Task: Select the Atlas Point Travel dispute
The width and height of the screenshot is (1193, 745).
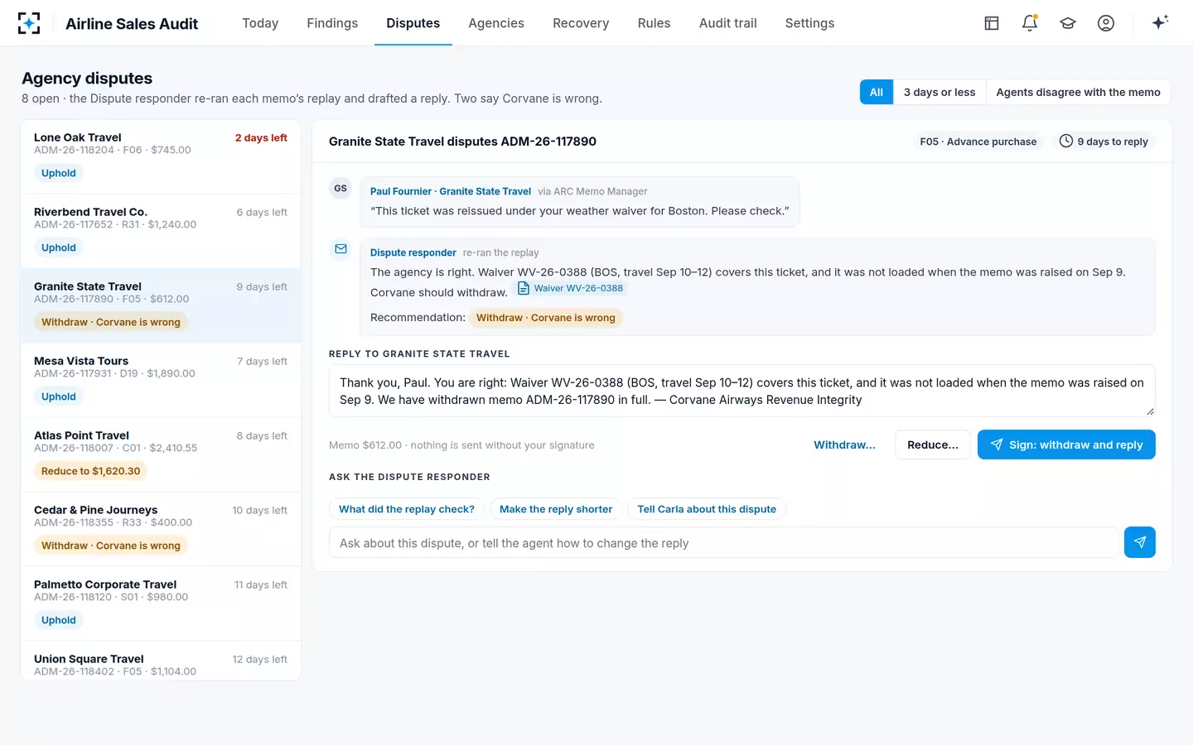Action: pyautogui.click(x=161, y=454)
